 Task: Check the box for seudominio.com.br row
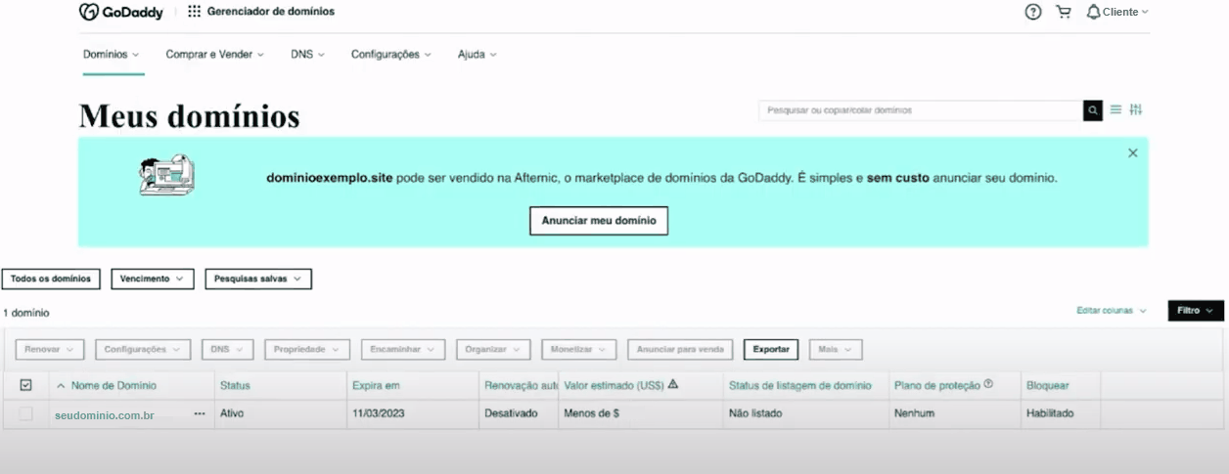26,413
